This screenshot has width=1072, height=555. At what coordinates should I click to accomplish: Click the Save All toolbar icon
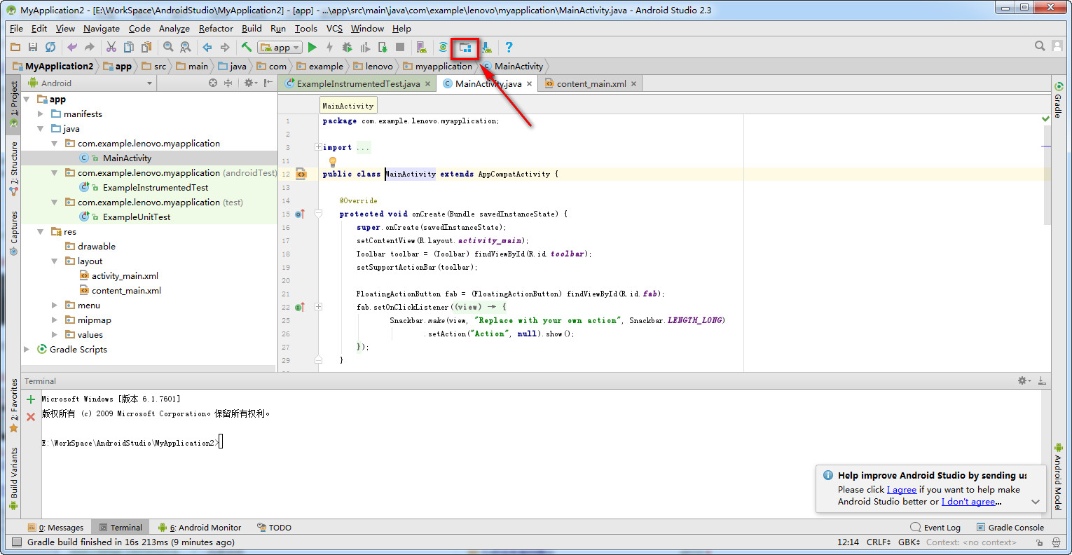33,47
